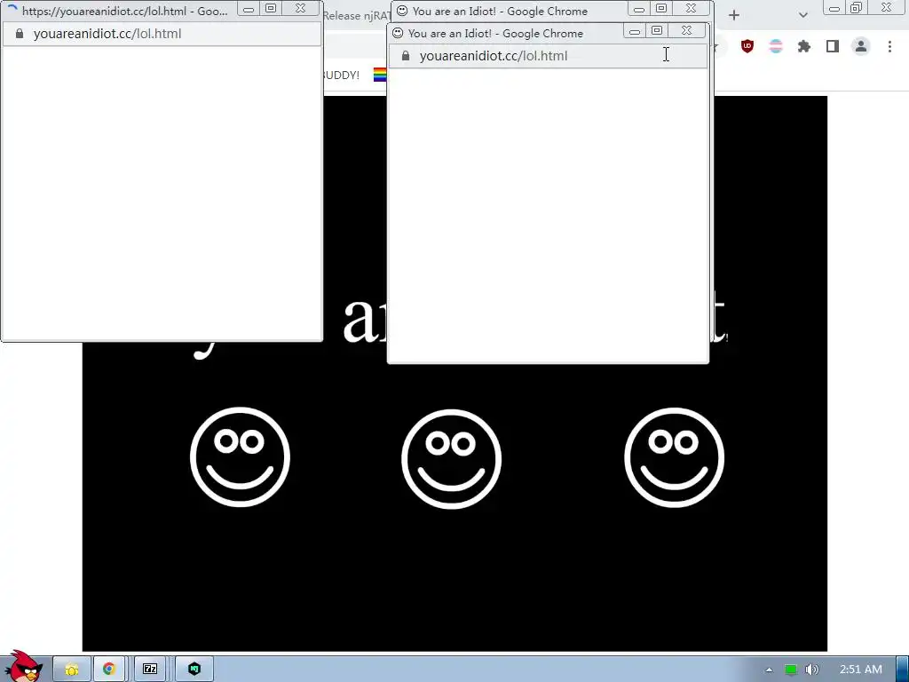Open the Chrome profile avatar
The image size is (909, 682).
(861, 46)
